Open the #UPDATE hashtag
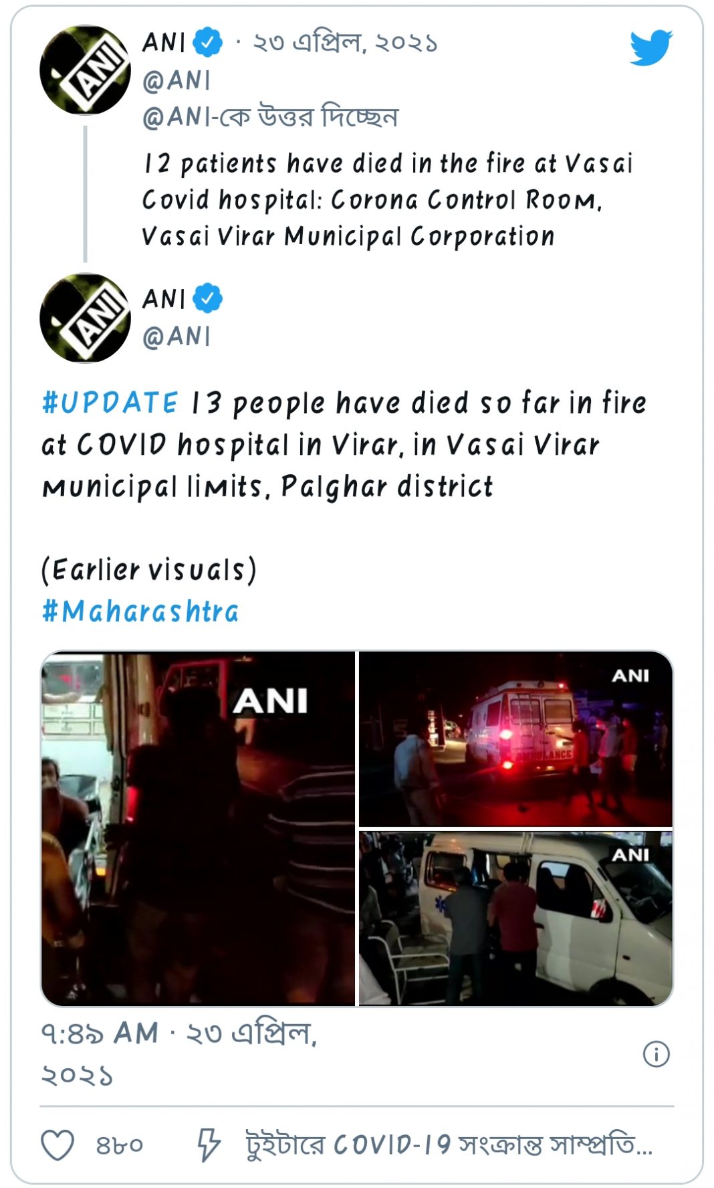The image size is (714, 1188). tap(110, 403)
